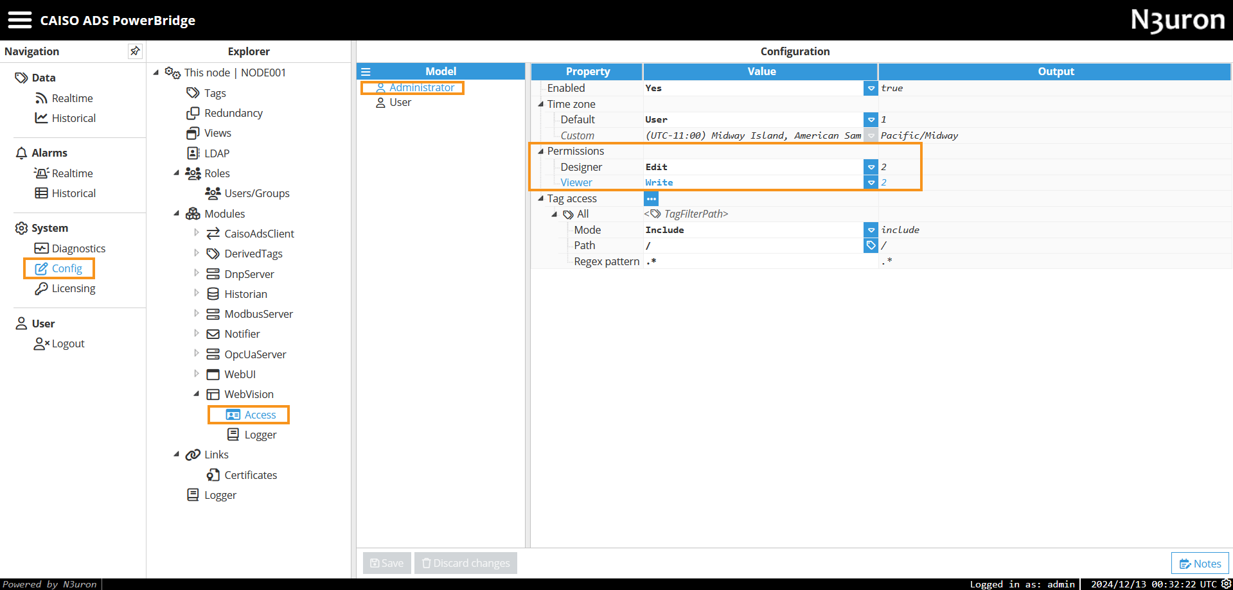Click the status bar settings gear icon

click(x=1226, y=584)
